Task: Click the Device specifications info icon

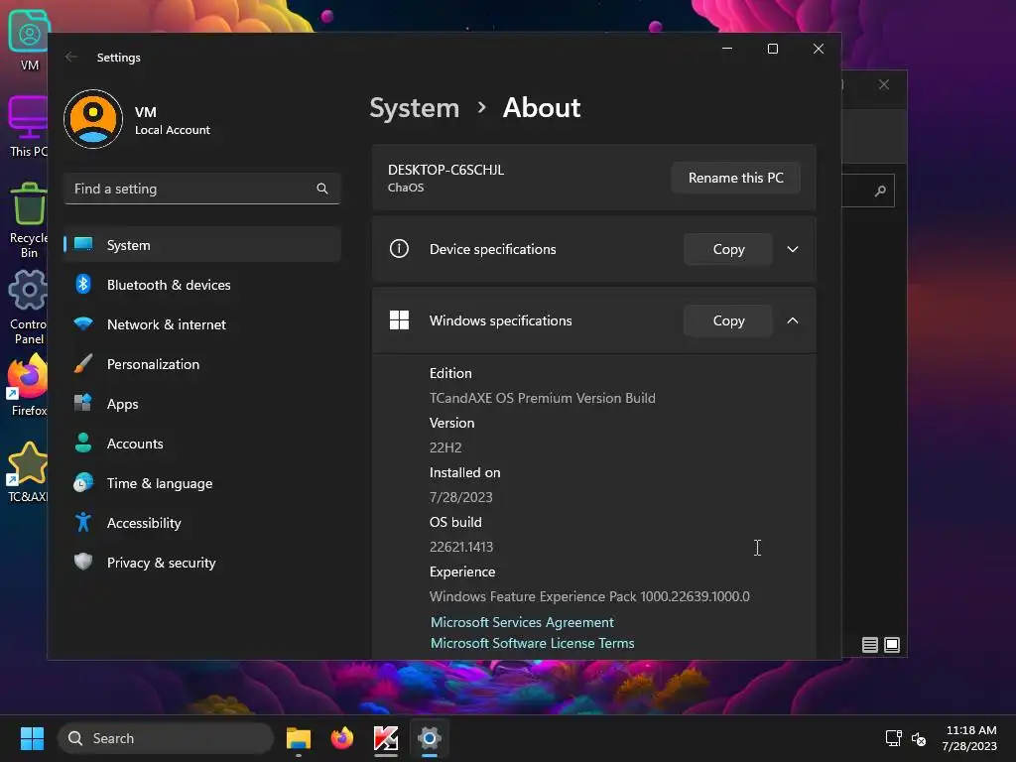Action: click(x=399, y=249)
